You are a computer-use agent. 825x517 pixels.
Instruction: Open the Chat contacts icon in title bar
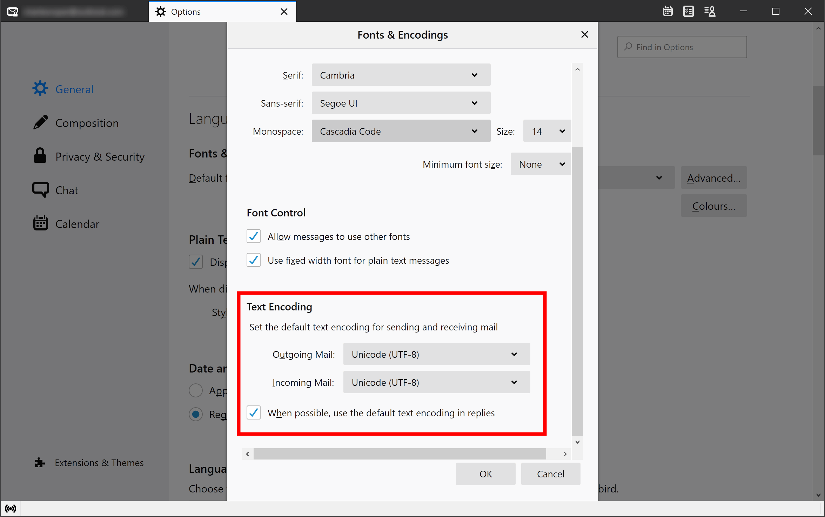[710, 11]
